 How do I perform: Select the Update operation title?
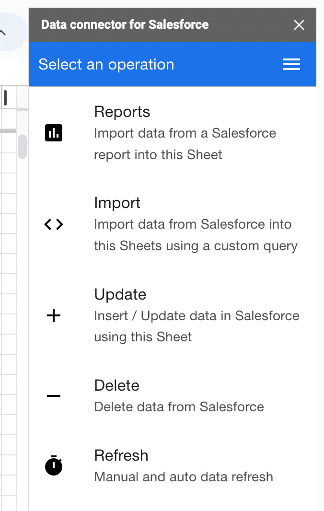click(120, 295)
